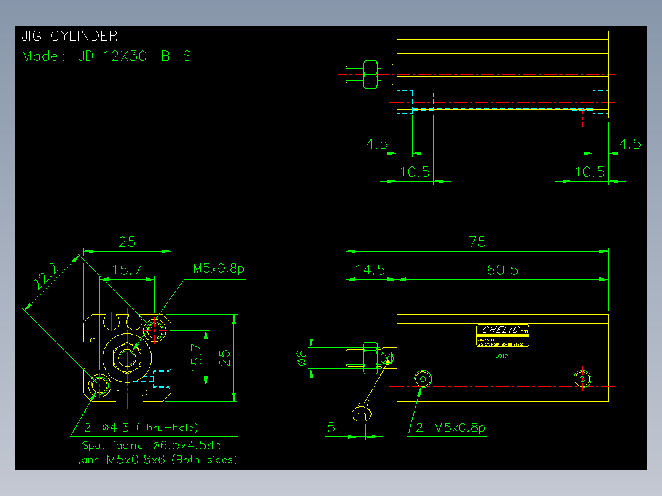Screen dimensions: 662x496
Task: Click the left M5 port circle on side view
Action: pyautogui.click(x=423, y=379)
